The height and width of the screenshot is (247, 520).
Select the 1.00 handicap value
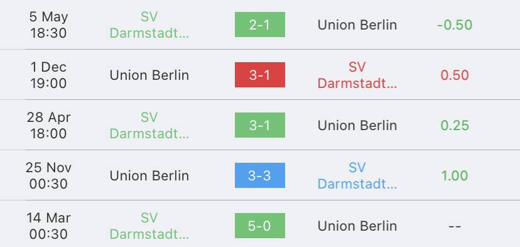455,175
